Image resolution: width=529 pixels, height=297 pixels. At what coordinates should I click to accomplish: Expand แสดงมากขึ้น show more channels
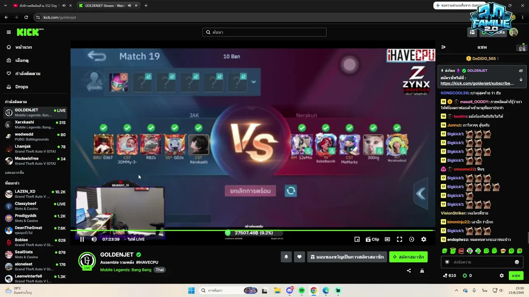[14, 172]
